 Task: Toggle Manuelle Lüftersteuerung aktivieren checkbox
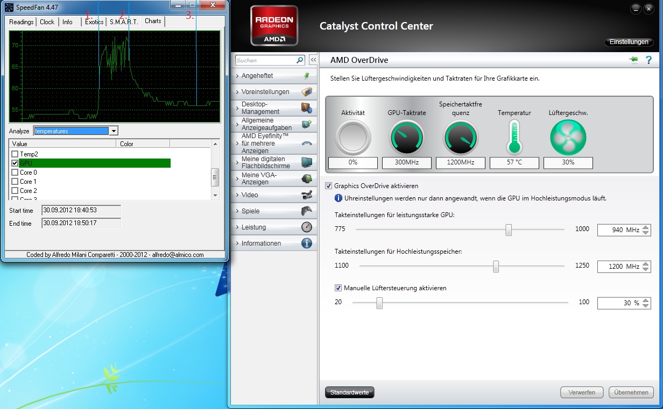tap(338, 288)
